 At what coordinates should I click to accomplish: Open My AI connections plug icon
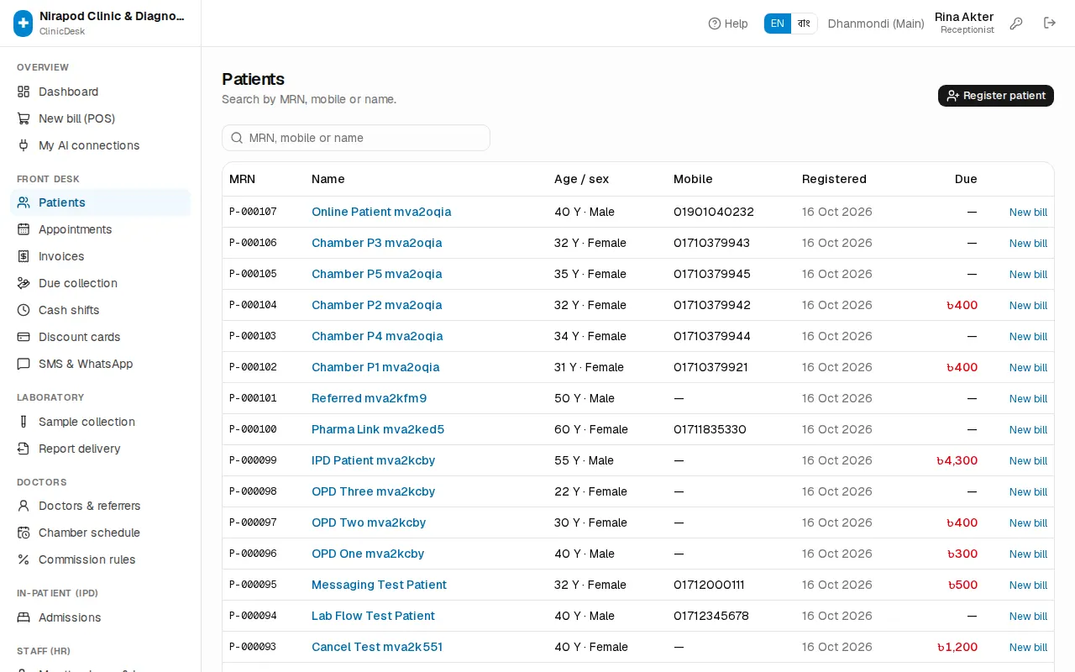(x=24, y=145)
